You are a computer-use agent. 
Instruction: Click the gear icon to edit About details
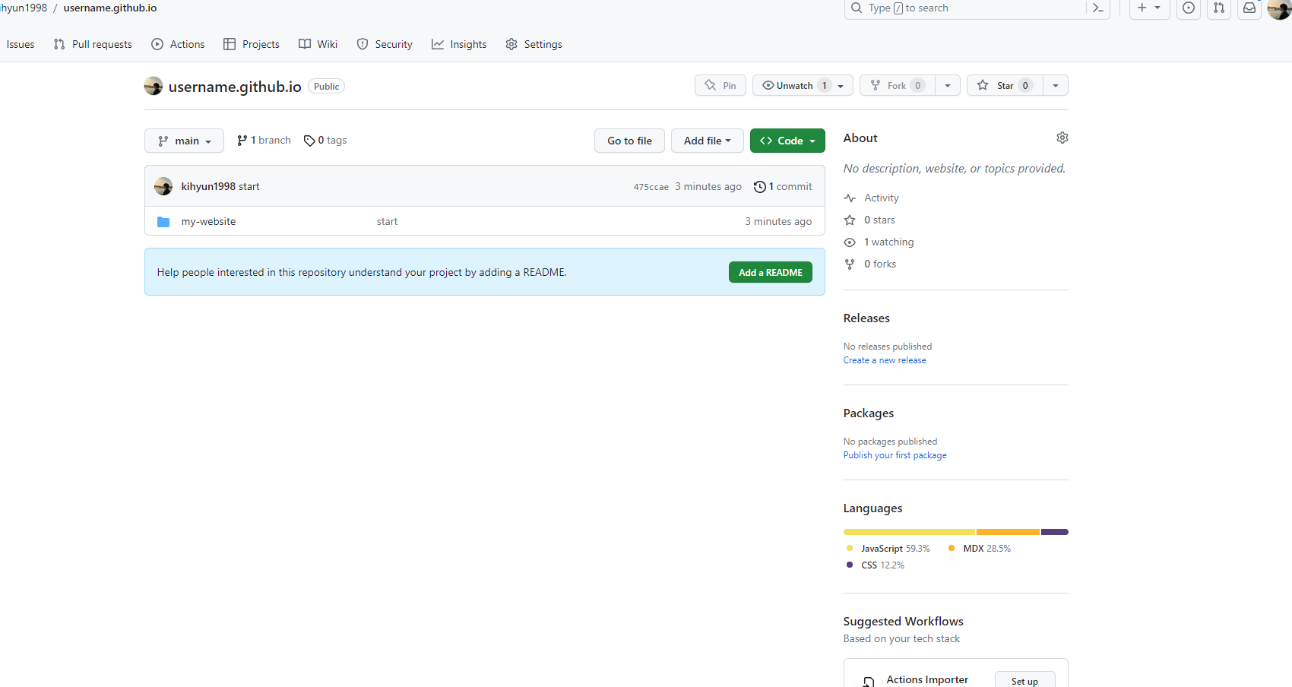pyautogui.click(x=1062, y=138)
